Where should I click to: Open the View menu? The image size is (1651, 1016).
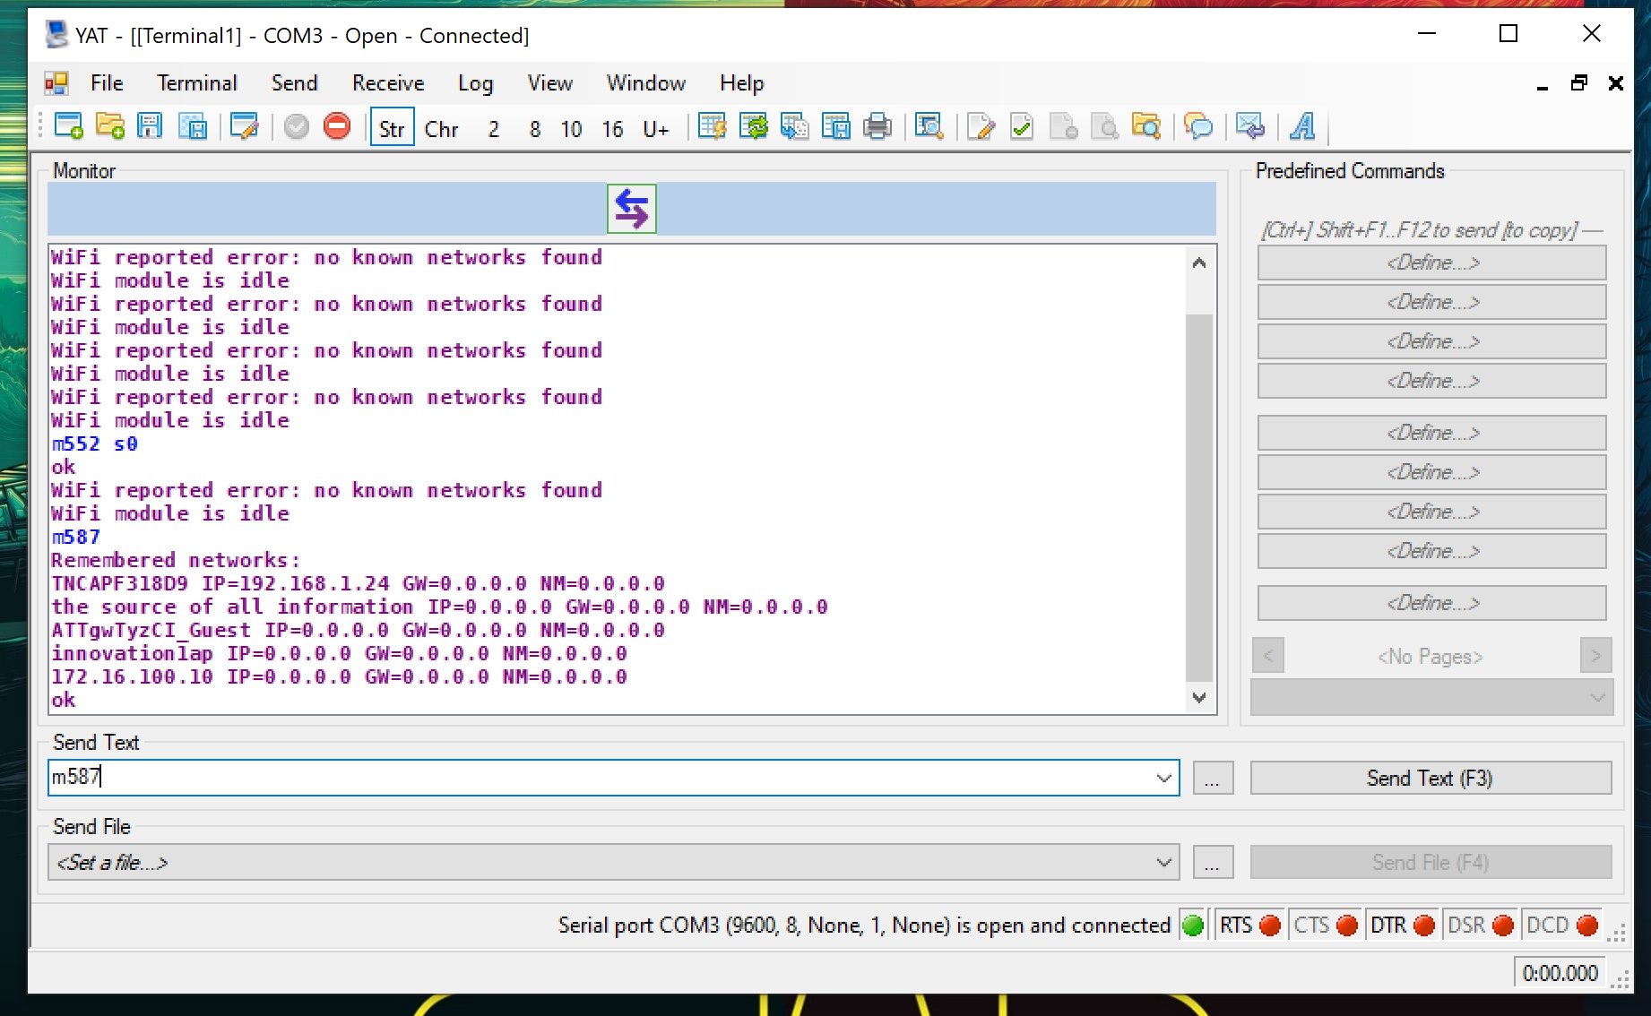pos(549,83)
